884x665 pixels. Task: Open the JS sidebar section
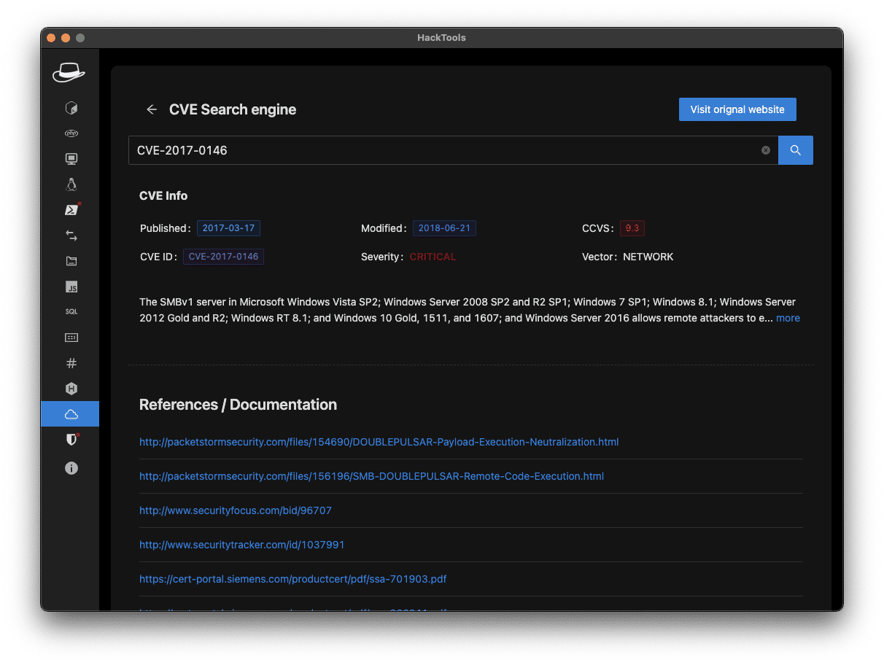pos(71,287)
